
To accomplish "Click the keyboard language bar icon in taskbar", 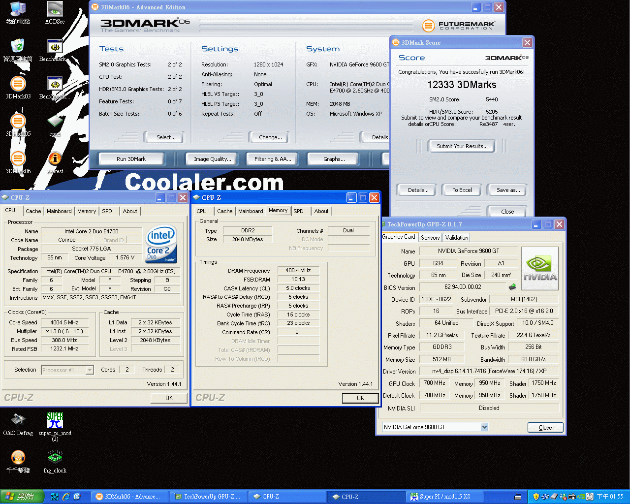I will coord(518,497).
